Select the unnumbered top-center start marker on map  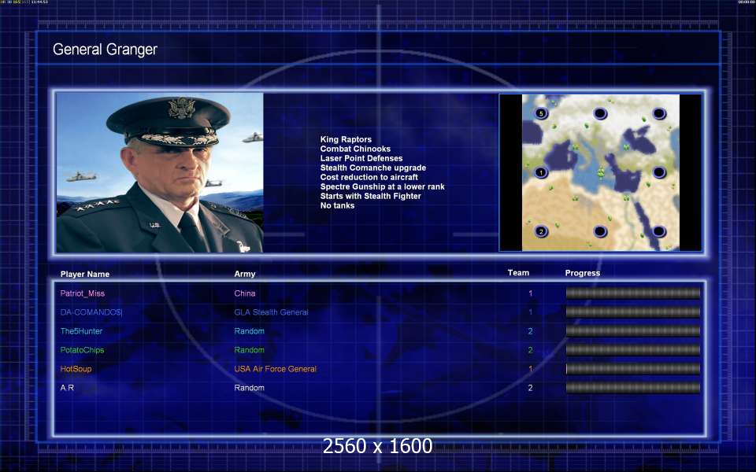coord(600,113)
